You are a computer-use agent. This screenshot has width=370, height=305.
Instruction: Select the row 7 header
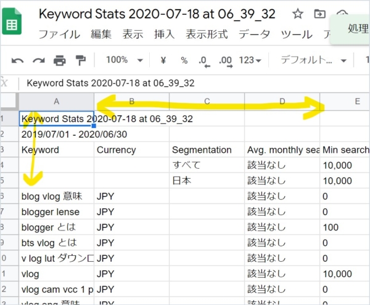(9, 212)
